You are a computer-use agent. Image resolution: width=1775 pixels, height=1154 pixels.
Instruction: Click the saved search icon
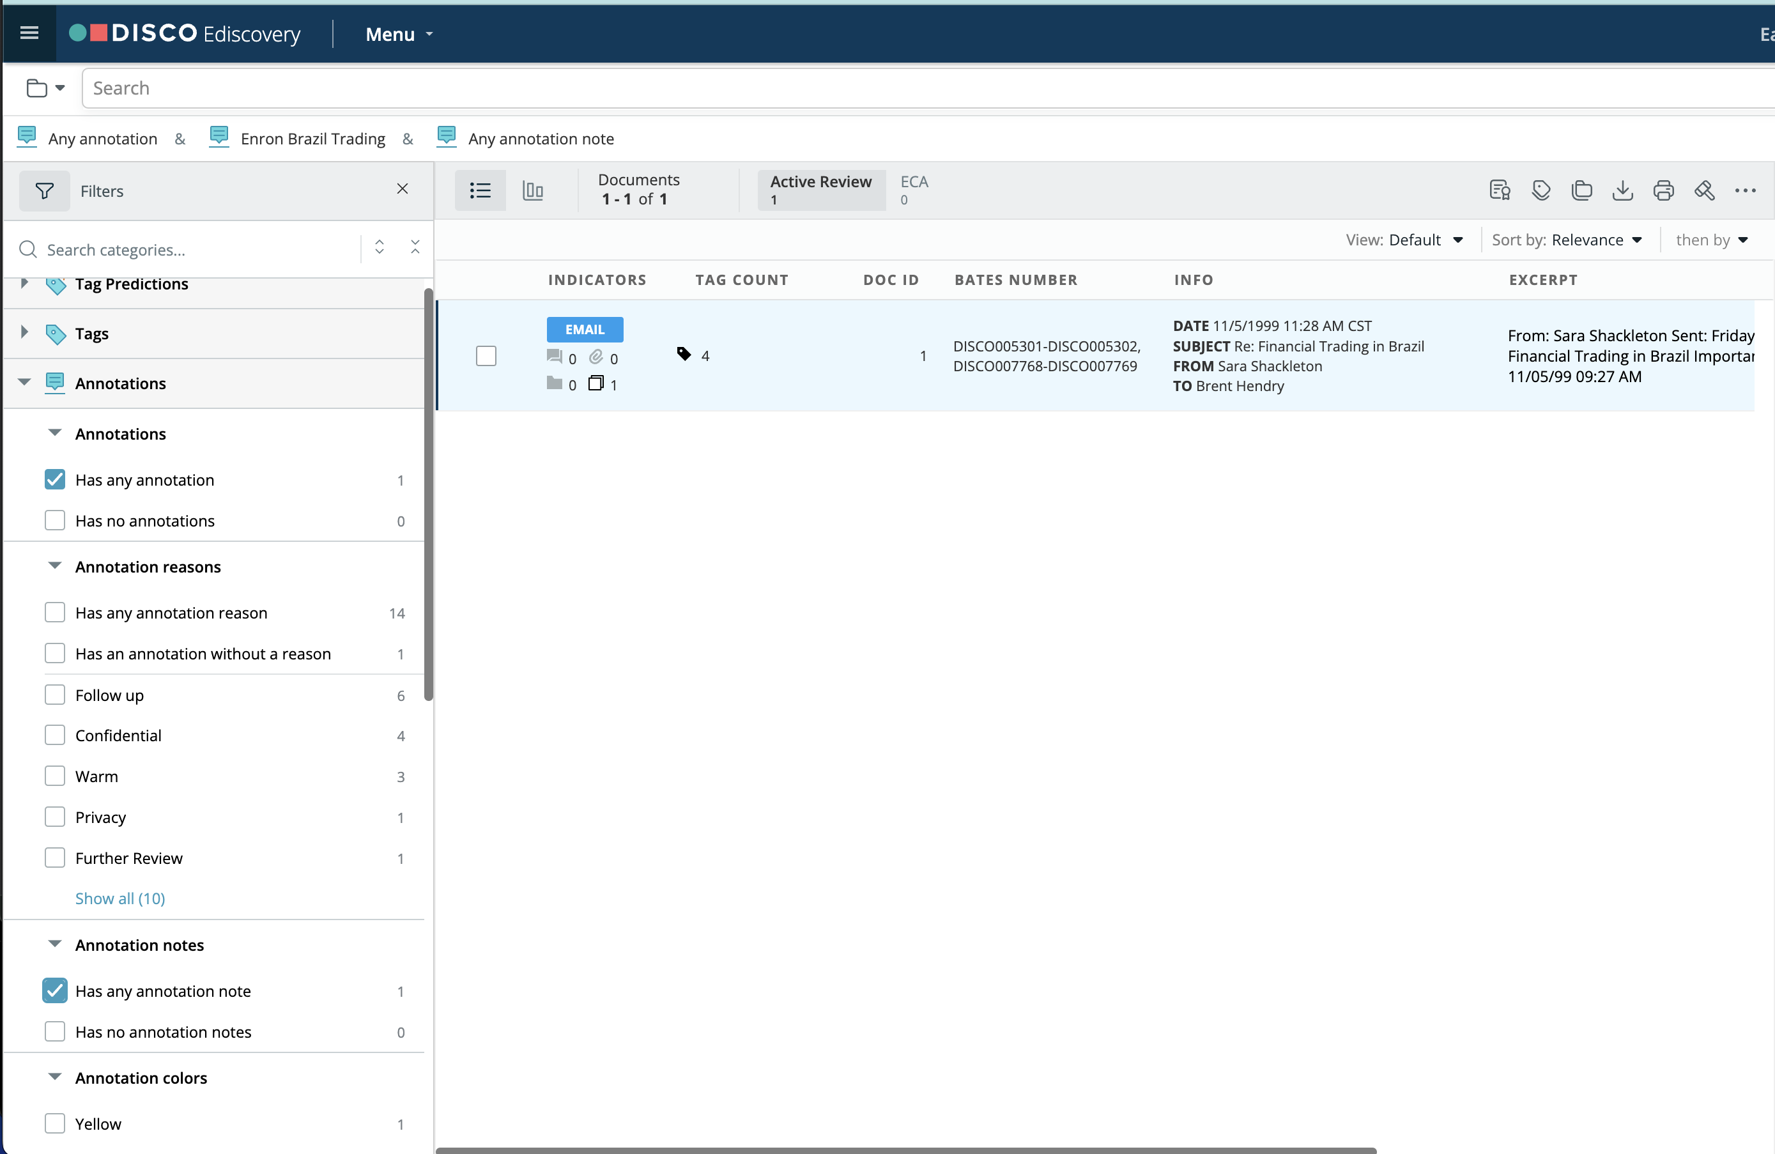pos(1500,190)
